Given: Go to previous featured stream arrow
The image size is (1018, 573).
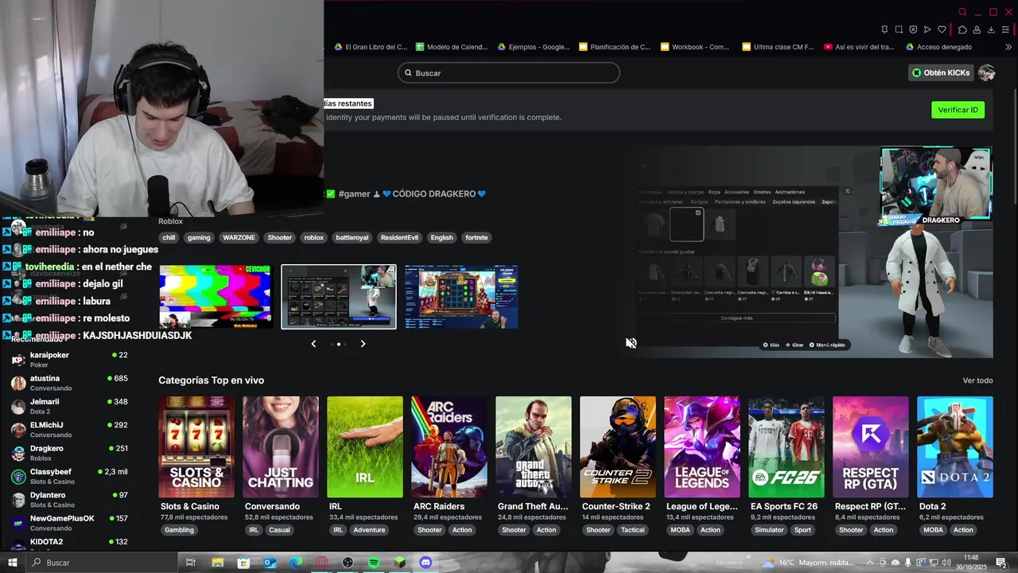Looking at the screenshot, I should point(313,344).
